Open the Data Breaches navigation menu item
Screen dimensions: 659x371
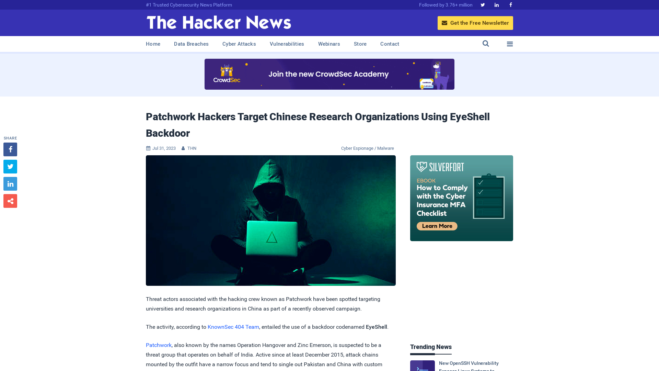pyautogui.click(x=191, y=44)
